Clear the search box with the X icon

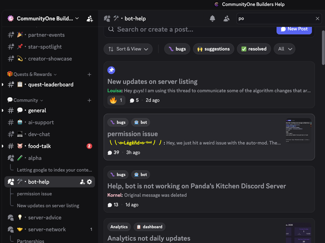click(x=317, y=18)
